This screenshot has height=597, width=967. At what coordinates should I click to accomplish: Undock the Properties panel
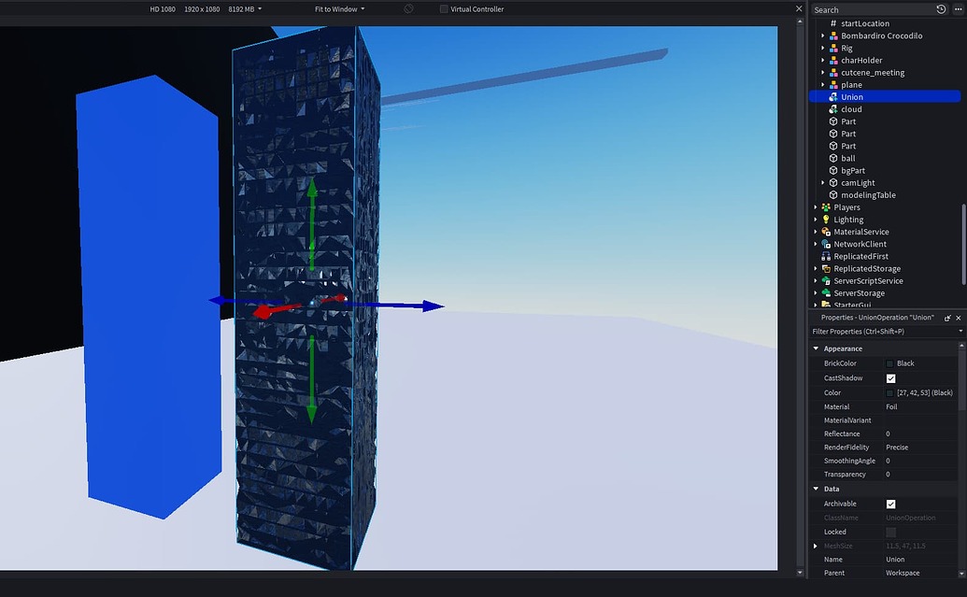(947, 319)
